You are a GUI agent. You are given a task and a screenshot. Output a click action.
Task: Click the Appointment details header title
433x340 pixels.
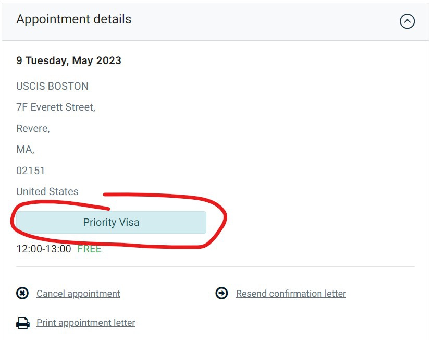click(x=74, y=19)
